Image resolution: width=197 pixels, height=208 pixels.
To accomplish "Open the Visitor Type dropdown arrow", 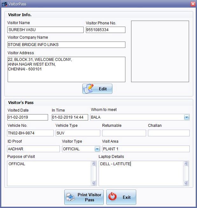I will 97,149.
